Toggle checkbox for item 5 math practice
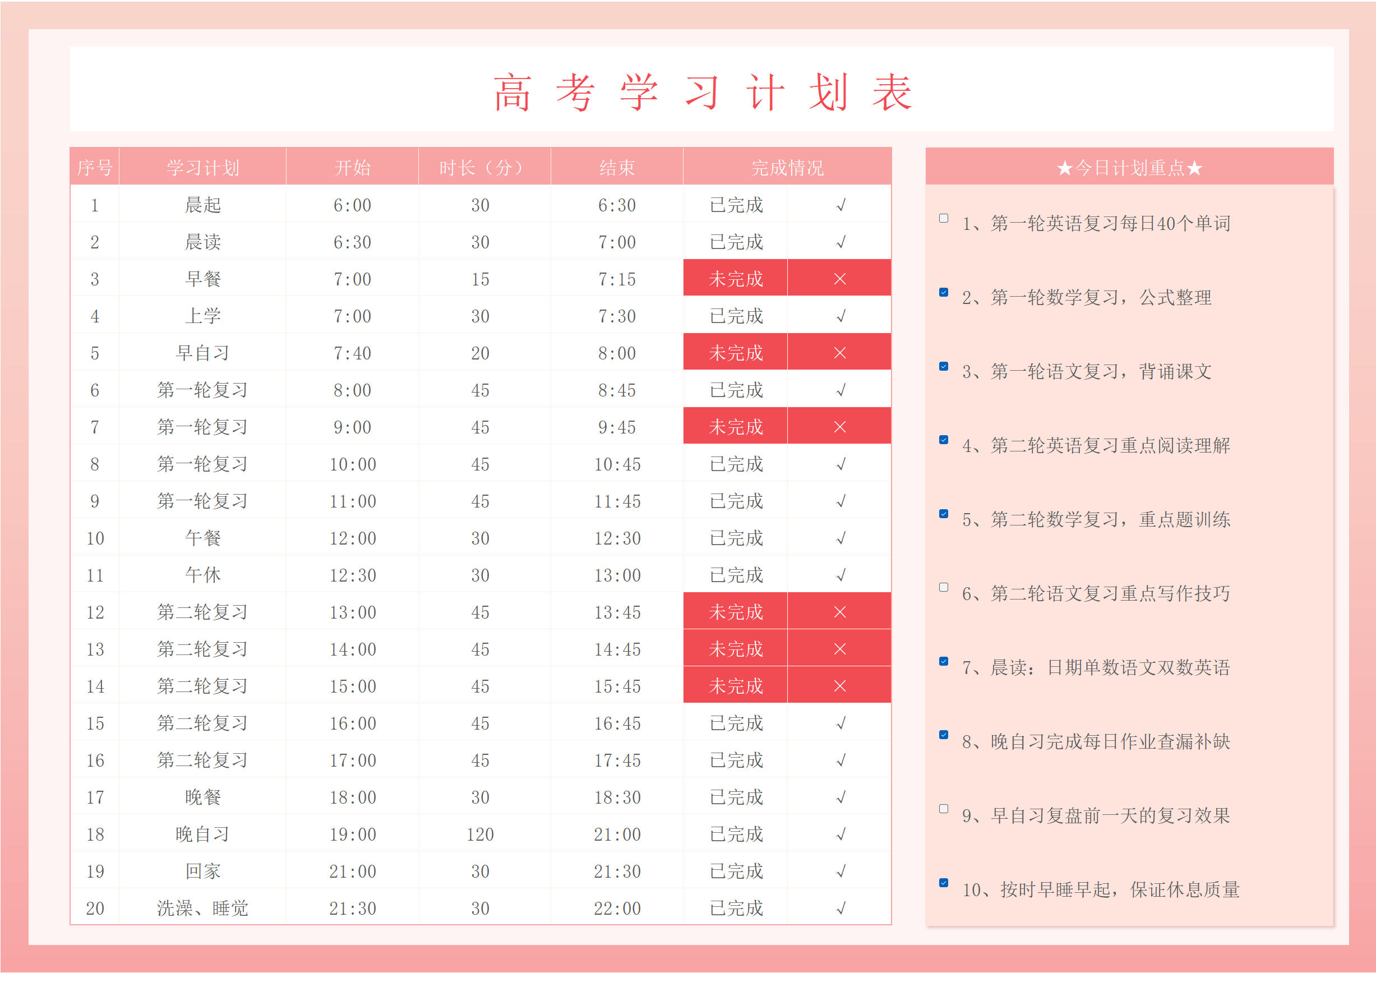 coord(944,514)
